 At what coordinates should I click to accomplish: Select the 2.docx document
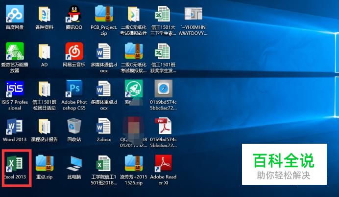tap(103, 126)
